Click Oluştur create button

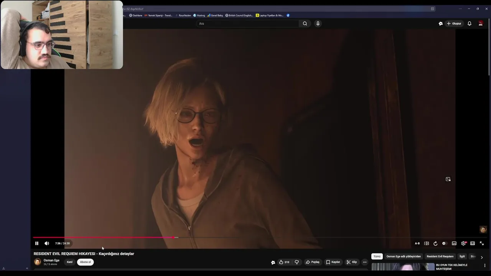(454, 24)
